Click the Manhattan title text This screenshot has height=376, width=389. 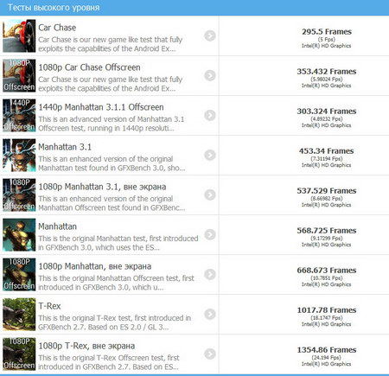[x=57, y=226]
